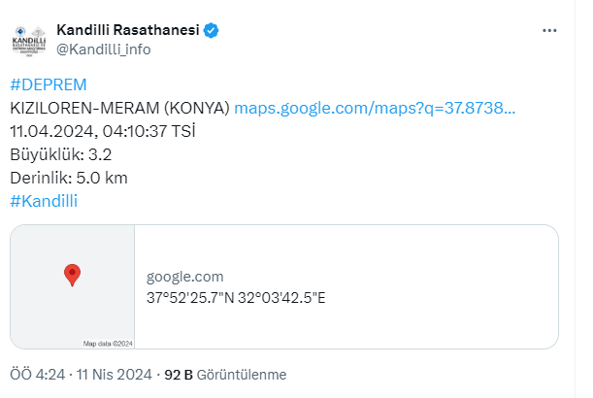The image size is (593, 398).
Task: Click the Kandilli Rasathanesi profile avatar
Action: 33,40
